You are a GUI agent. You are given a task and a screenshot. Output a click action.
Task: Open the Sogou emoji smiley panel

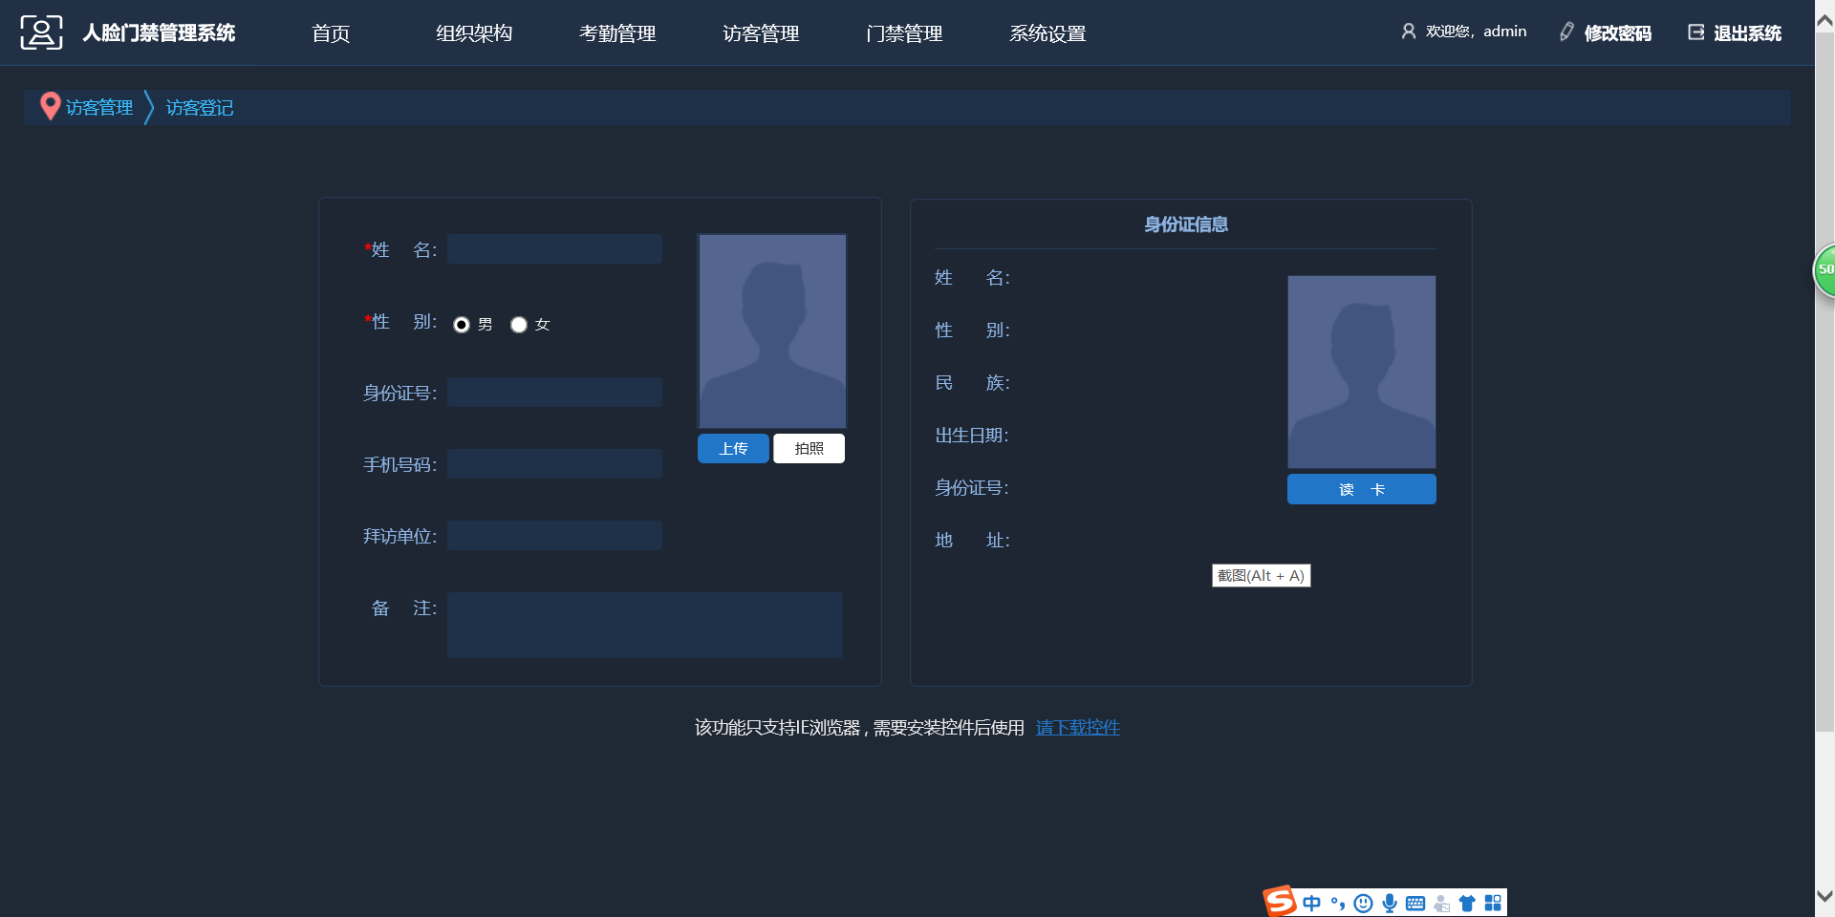pos(1364,904)
